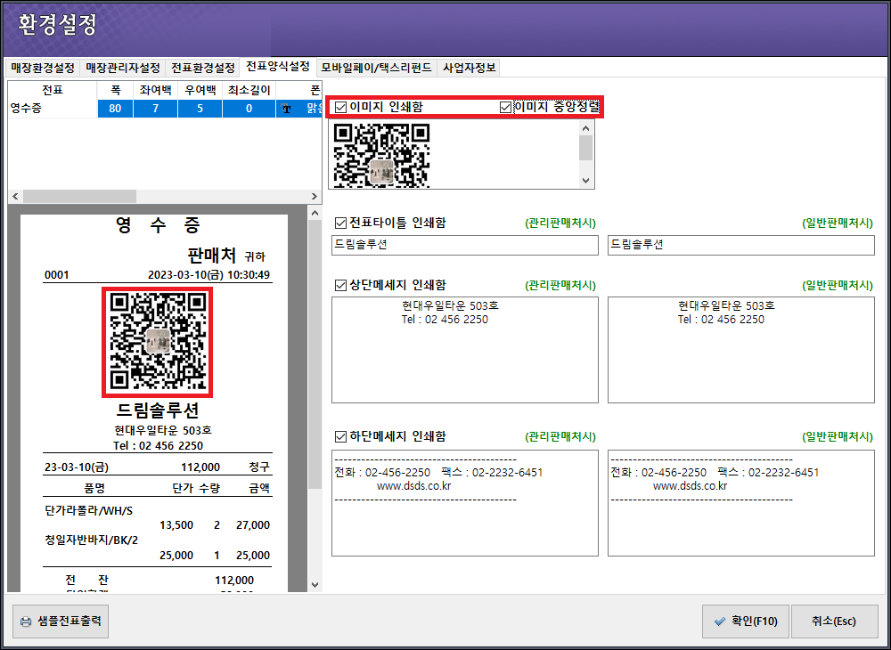Click the 좌여백 value 7 cell
Viewport: 891px width, 650px height.
156,109
